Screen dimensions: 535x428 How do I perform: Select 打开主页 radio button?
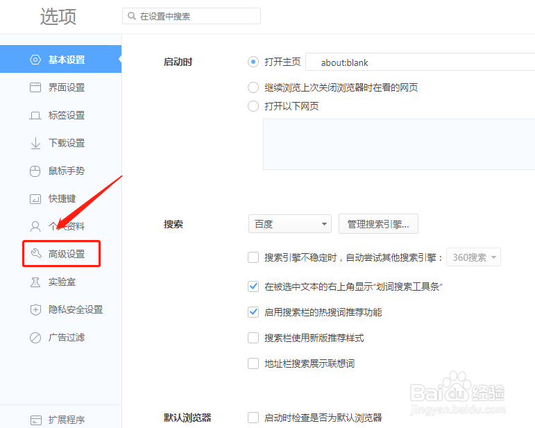pyautogui.click(x=253, y=62)
